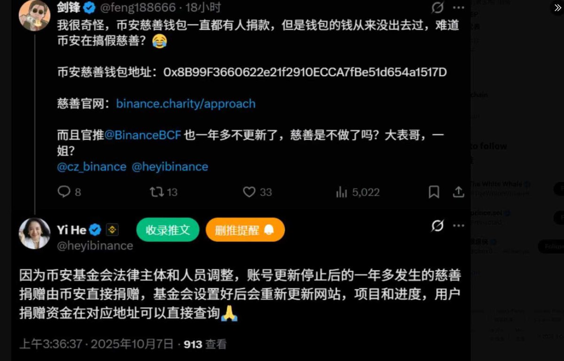Open the @BinanceBCF mention

click(x=143, y=135)
